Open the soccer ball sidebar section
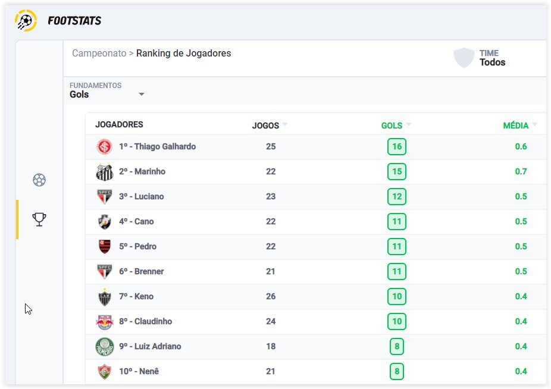 (39, 180)
